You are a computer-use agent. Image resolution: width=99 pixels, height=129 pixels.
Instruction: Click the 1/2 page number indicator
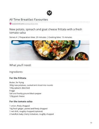point(91,123)
